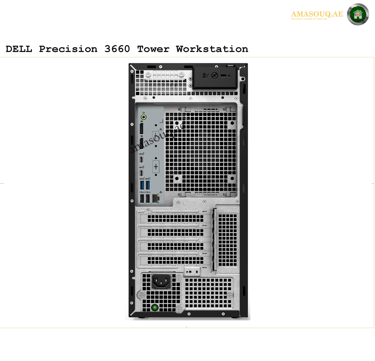This screenshot has width=375, height=361.
Task: Select the DELL Precision 3660 title text
Action: (x=126, y=49)
